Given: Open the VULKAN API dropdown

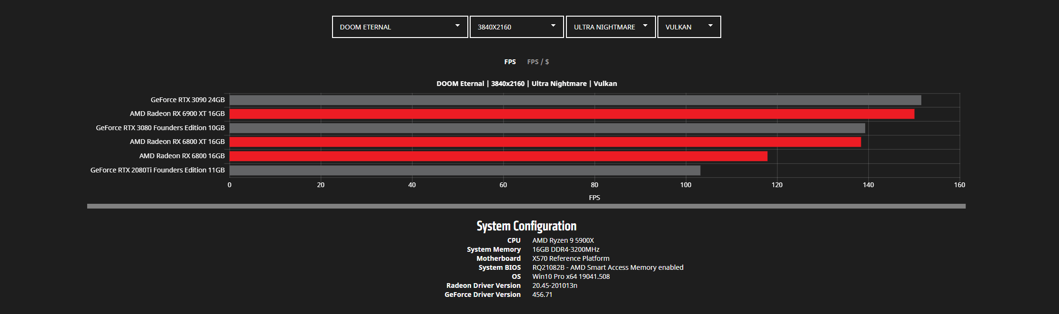Looking at the screenshot, I should (x=689, y=27).
